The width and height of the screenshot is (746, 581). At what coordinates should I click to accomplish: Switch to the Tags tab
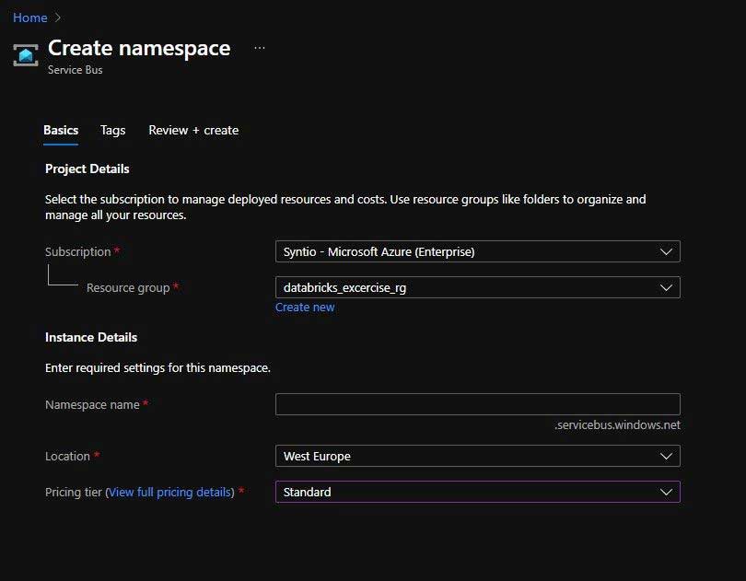[x=112, y=130]
